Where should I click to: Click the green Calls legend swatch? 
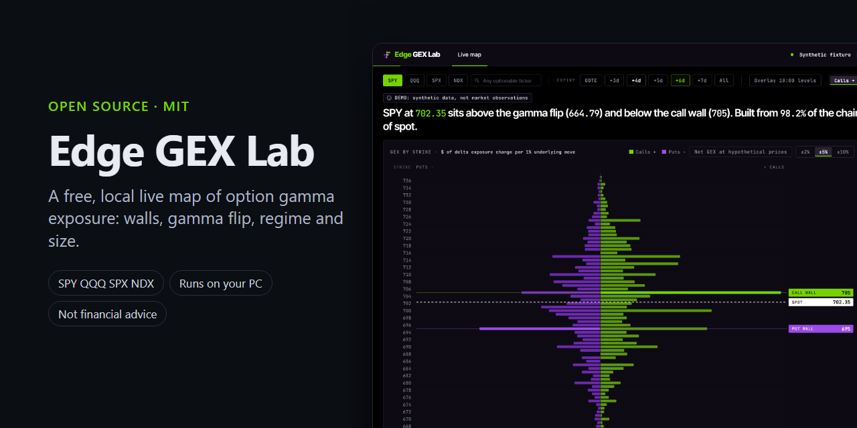tap(631, 152)
